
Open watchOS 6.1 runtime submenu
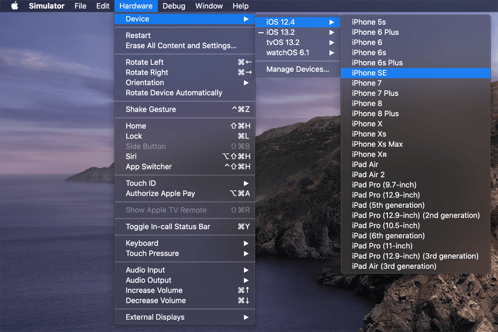point(298,52)
